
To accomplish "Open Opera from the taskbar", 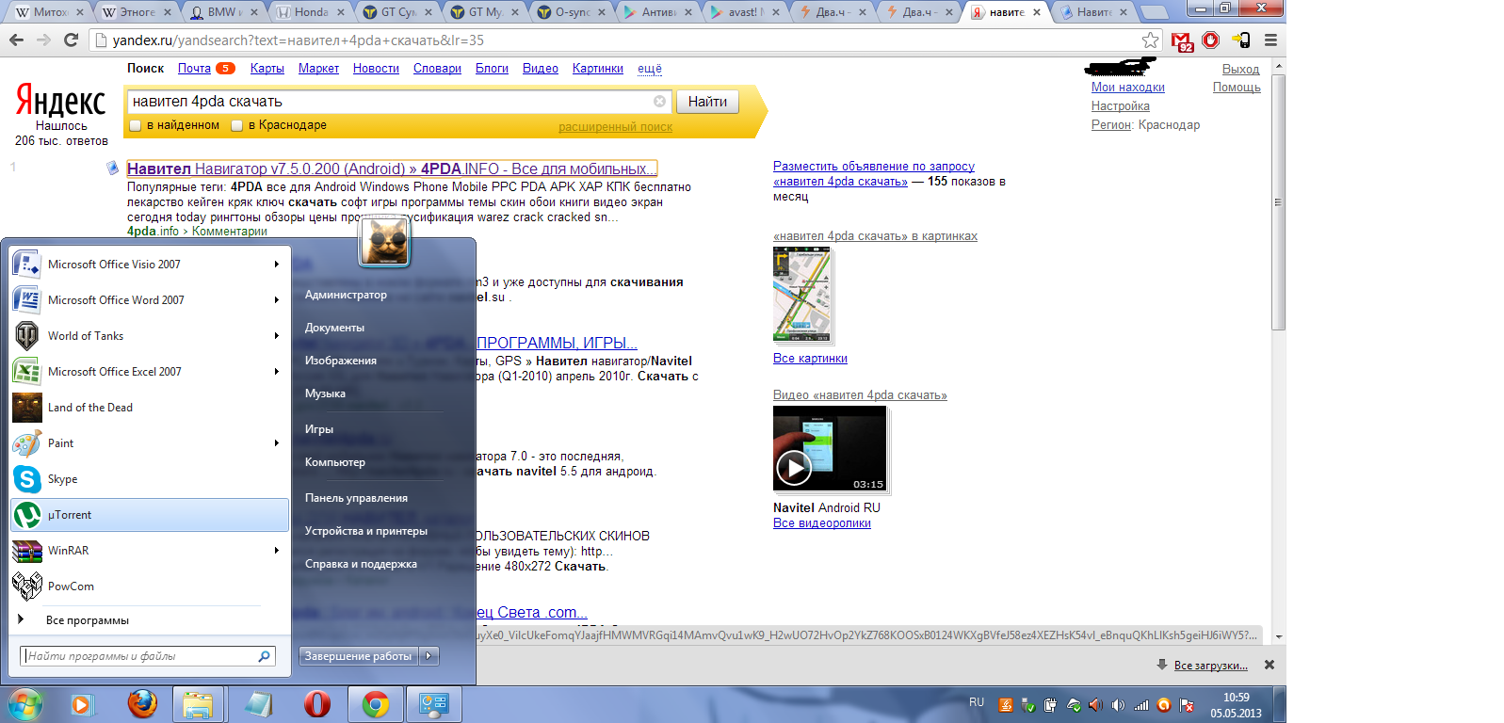I will 317,704.
